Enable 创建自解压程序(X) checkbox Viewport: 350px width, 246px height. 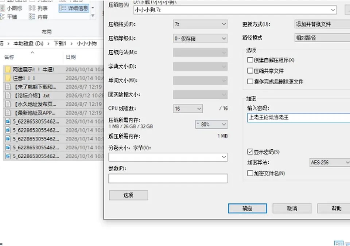point(250,60)
